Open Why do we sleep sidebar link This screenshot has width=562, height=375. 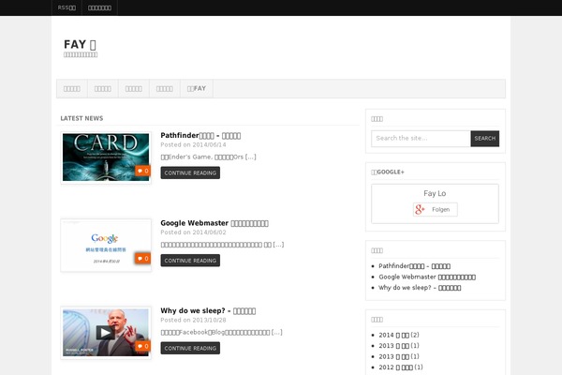click(420, 288)
